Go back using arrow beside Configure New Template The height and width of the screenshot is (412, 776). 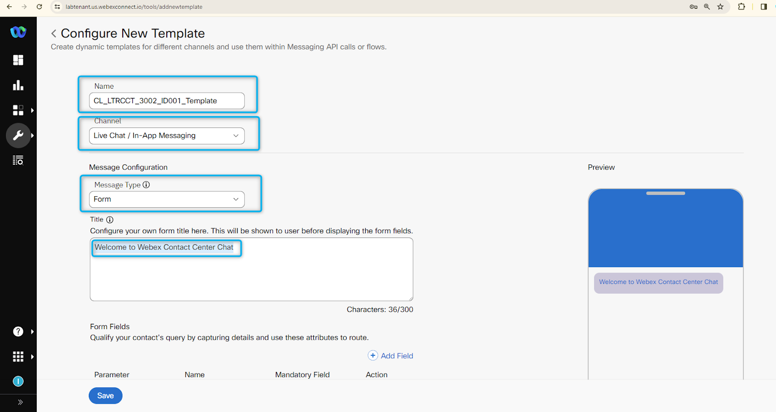54,33
